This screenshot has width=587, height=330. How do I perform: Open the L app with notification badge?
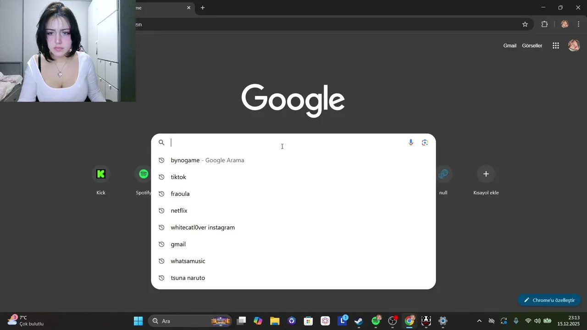[342, 320]
